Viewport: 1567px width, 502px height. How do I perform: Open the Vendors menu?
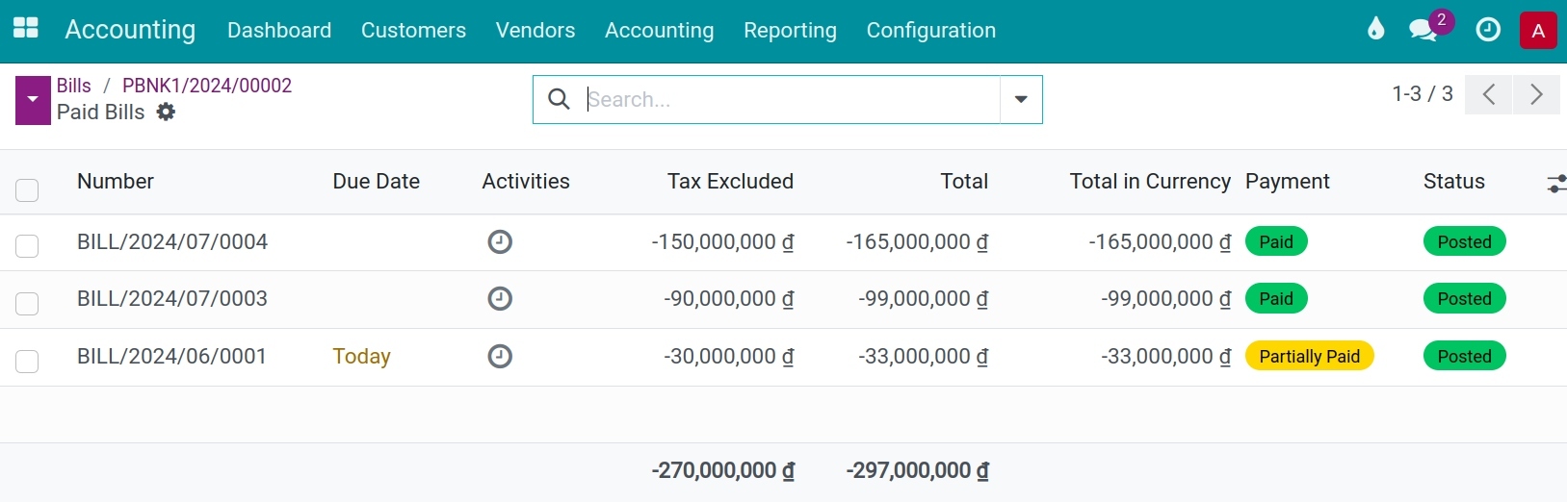[x=535, y=30]
